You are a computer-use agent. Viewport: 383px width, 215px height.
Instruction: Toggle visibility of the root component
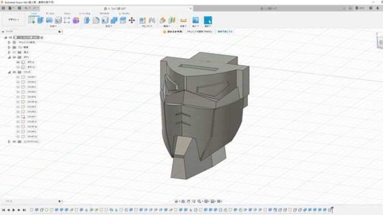[11, 37]
